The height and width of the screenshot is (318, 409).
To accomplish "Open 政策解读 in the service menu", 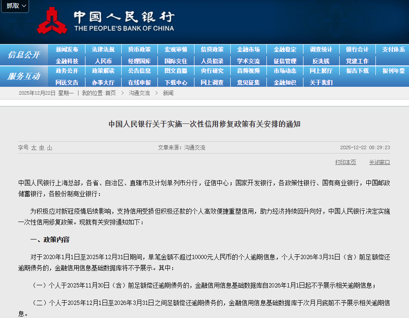I will click(x=103, y=71).
